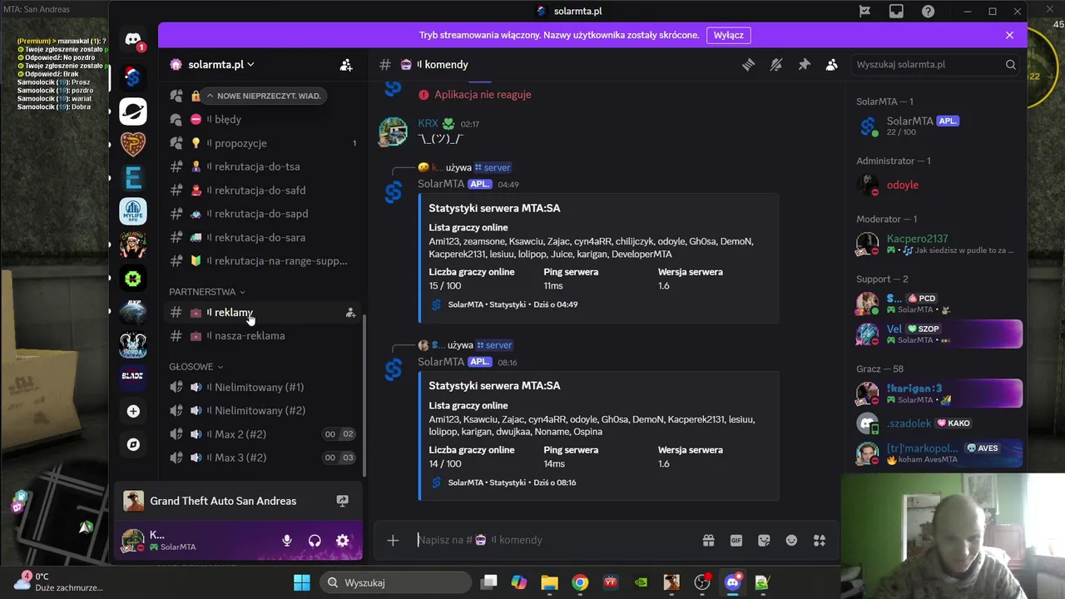This screenshot has width=1065, height=599.
Task: Toggle microphone mute
Action: [287, 541]
